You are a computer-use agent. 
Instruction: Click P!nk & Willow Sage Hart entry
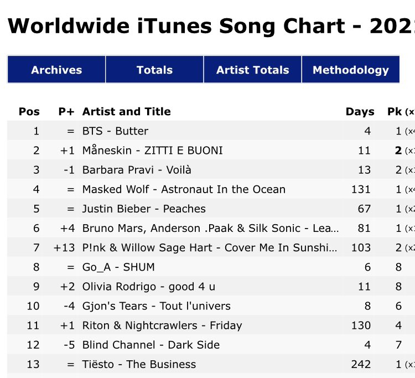(210, 247)
